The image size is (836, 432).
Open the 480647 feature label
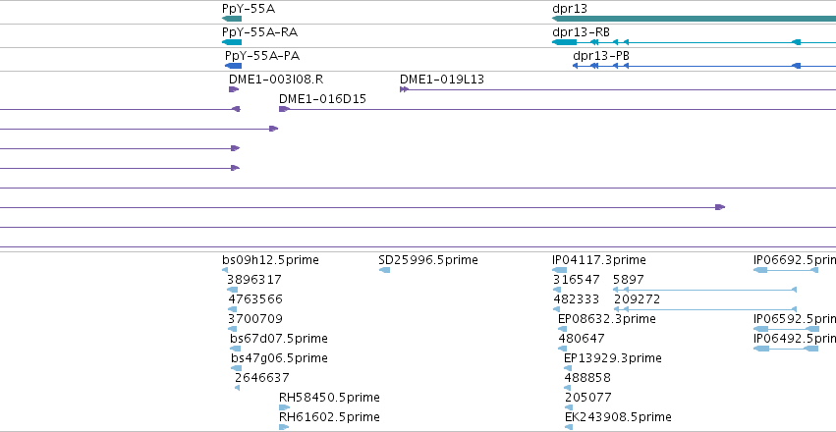(582, 339)
